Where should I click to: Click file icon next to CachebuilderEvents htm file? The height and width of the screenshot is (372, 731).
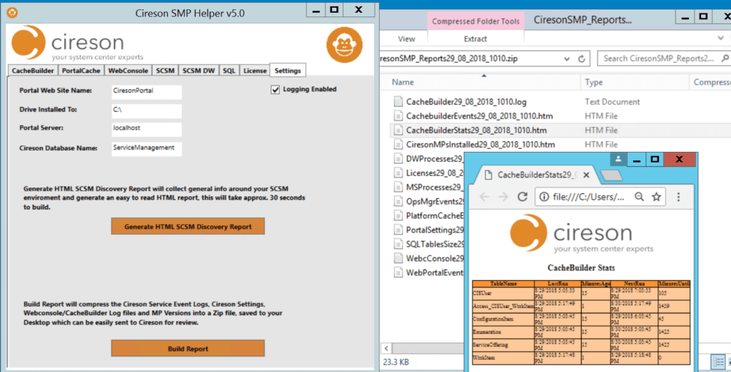coord(398,116)
